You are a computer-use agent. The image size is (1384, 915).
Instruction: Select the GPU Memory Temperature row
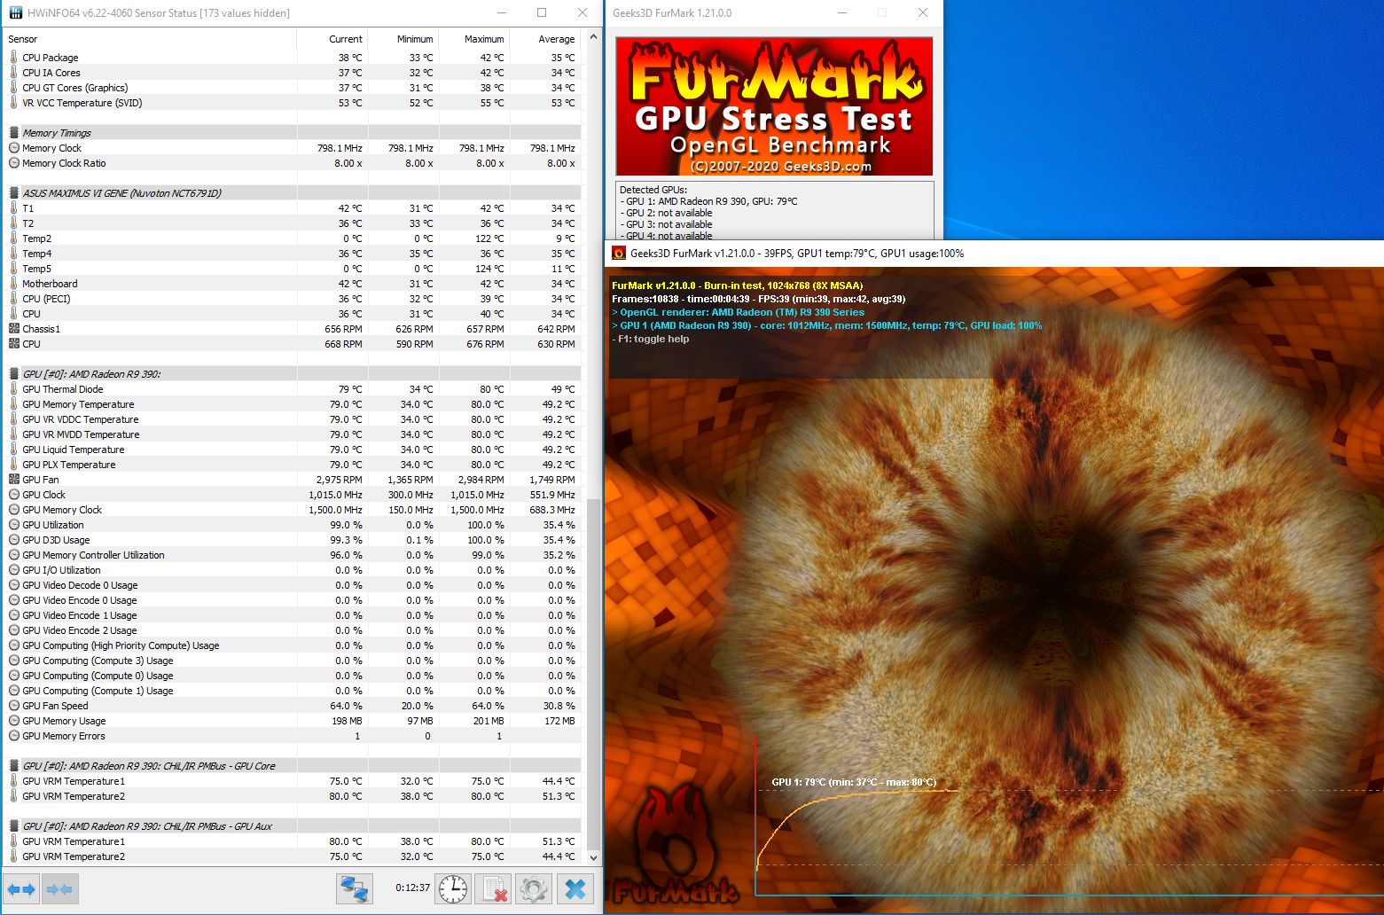[x=293, y=404]
